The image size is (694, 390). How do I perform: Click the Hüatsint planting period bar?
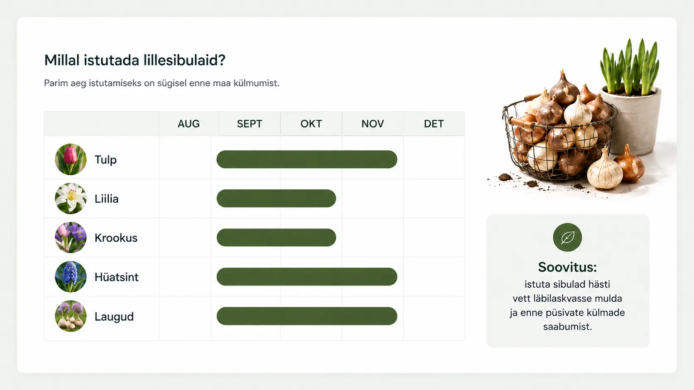[307, 277]
